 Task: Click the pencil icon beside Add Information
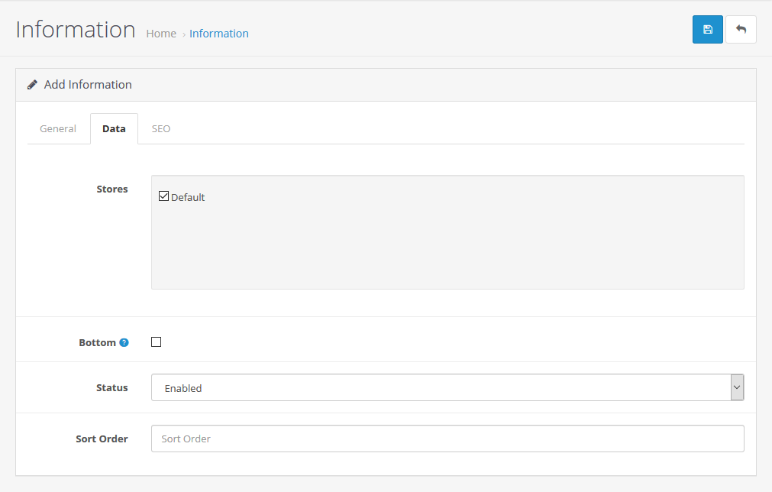pyautogui.click(x=32, y=85)
